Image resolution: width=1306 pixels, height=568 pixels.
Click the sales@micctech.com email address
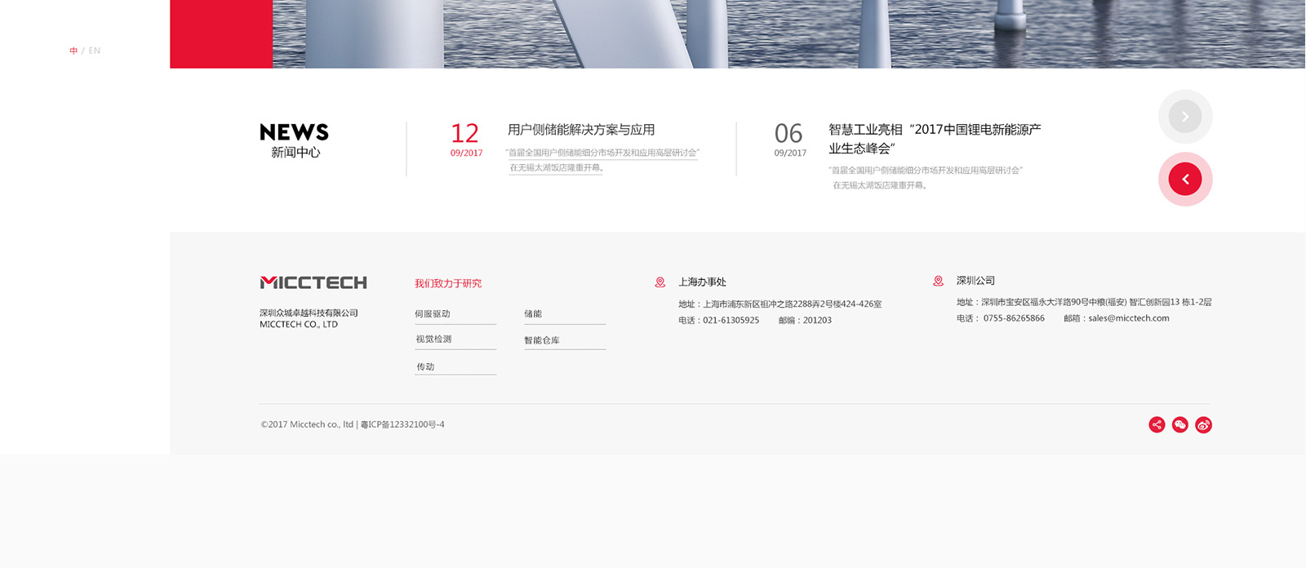point(1128,318)
